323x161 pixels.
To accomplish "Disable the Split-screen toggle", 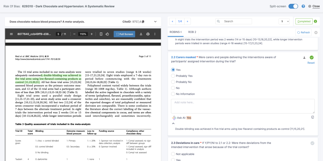I will [293, 6].
